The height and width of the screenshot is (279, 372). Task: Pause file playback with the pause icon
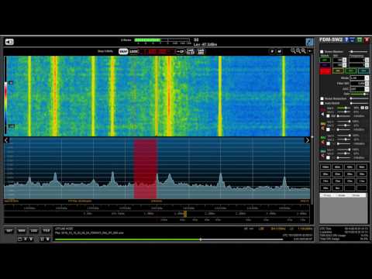tap(42, 239)
